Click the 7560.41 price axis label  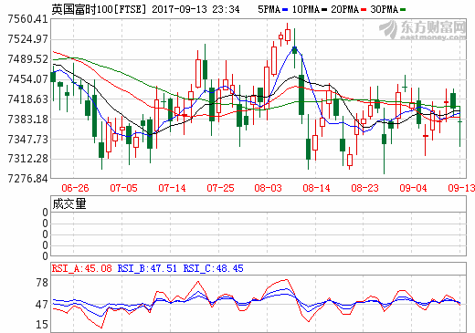(x=28, y=19)
